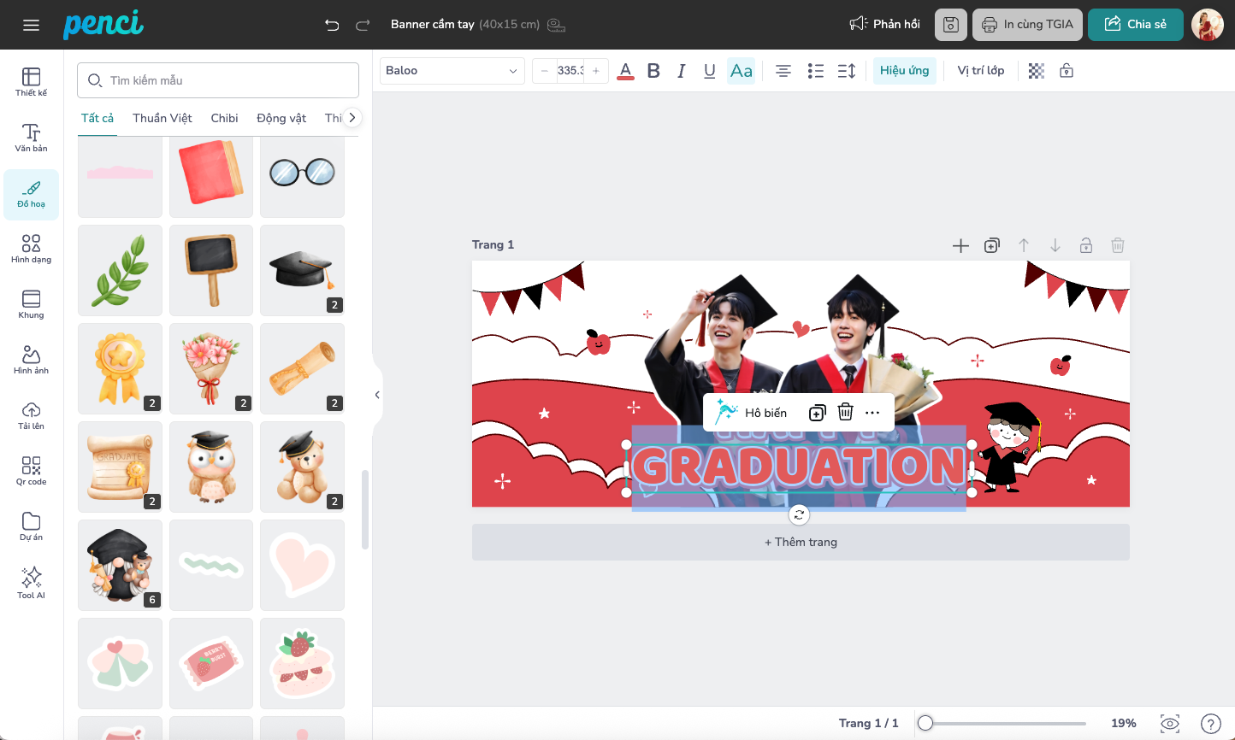
Task: Open the transparency checkerboard icon
Action: (x=1037, y=71)
